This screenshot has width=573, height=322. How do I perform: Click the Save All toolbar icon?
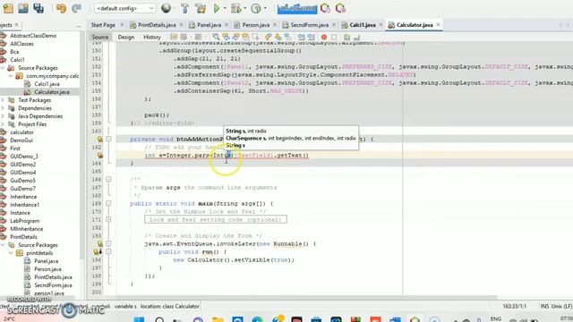click(x=38, y=8)
